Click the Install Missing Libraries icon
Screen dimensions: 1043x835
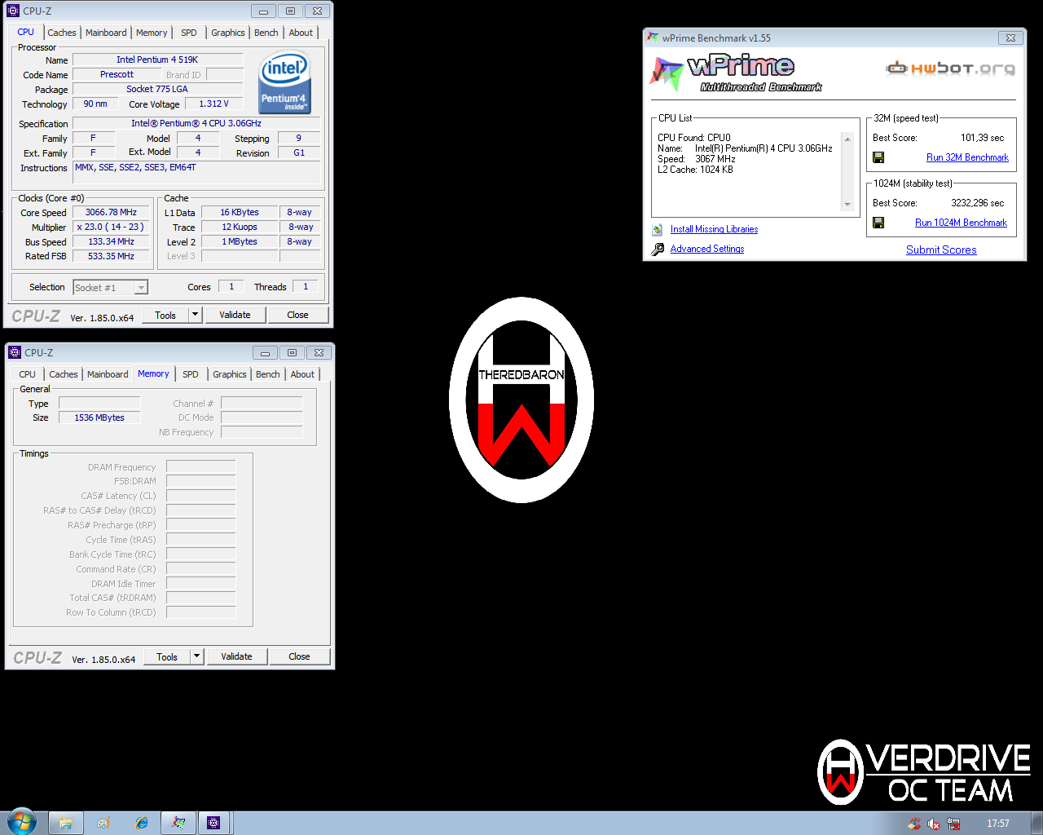pos(658,229)
